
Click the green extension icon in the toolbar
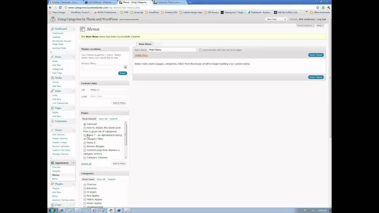(323, 7)
